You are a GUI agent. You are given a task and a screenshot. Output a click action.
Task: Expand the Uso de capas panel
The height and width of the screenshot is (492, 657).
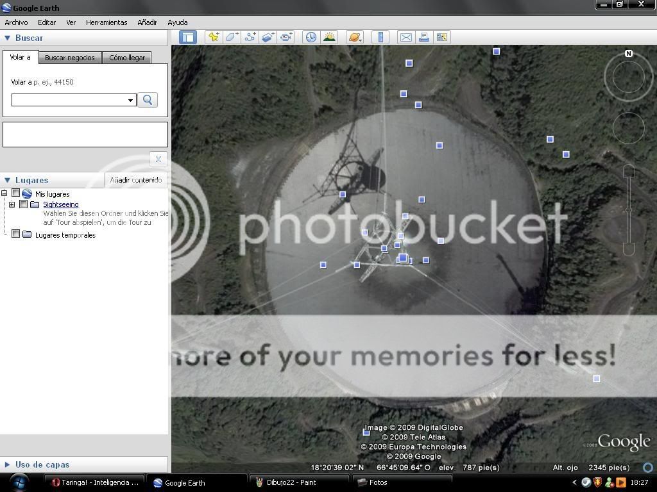point(7,464)
